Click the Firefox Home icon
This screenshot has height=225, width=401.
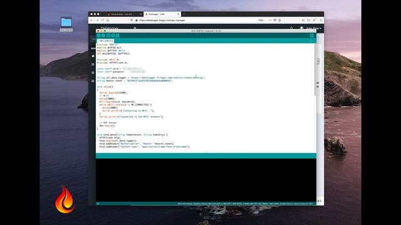tap(108, 20)
